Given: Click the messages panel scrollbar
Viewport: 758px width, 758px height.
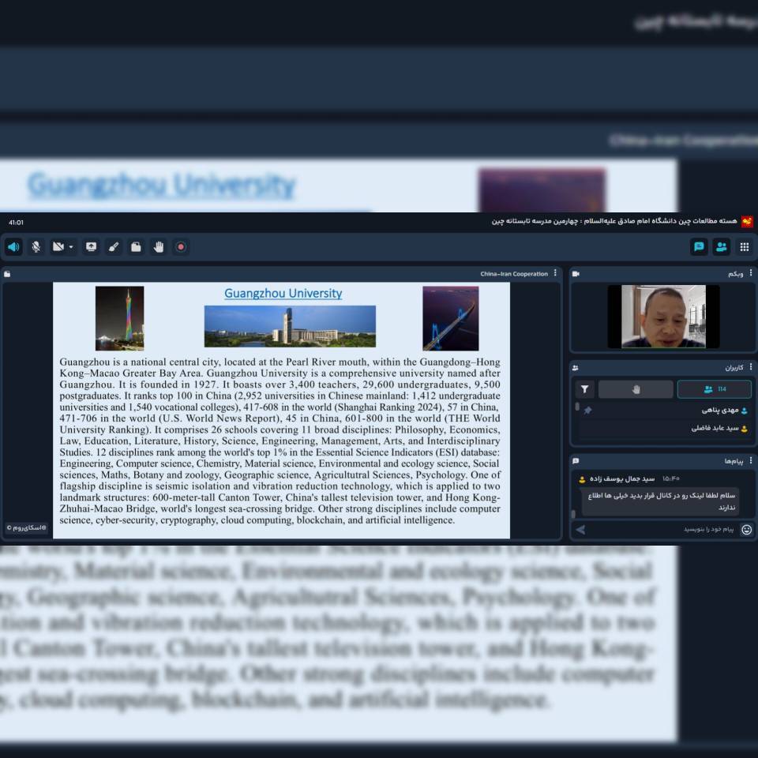Looking at the screenshot, I should point(573,514).
